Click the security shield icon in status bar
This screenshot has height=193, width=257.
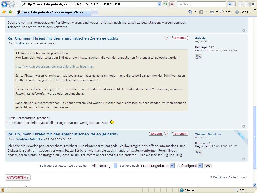pos(3,190)
